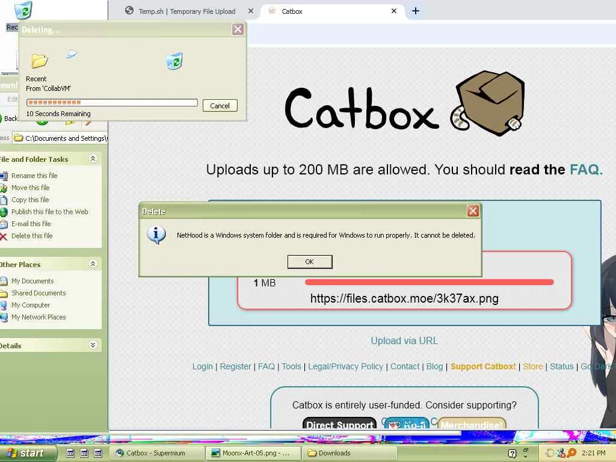Click the red upload progress bar
Viewport: 616px width, 462px height.
[430, 282]
